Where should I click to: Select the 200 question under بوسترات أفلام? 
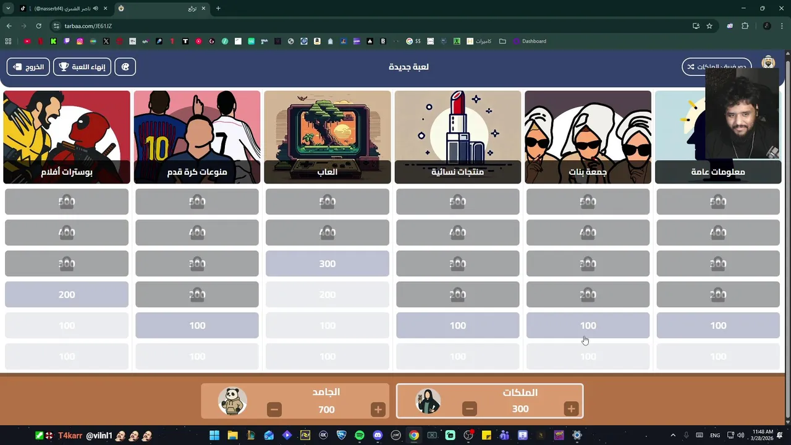click(67, 295)
